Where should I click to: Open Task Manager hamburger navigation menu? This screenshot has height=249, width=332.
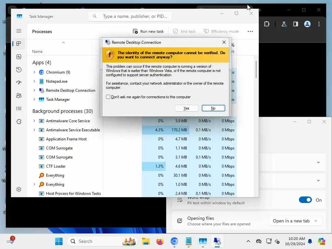[x=19, y=31]
